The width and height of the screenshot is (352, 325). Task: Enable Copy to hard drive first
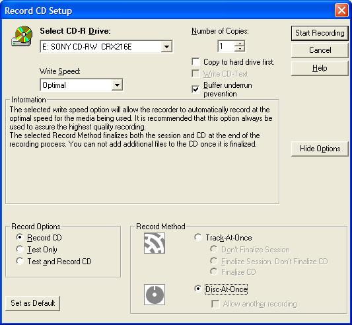click(195, 62)
